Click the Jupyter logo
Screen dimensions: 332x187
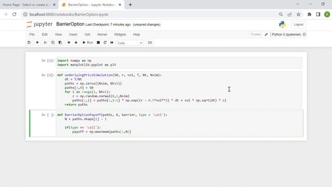click(x=39, y=24)
